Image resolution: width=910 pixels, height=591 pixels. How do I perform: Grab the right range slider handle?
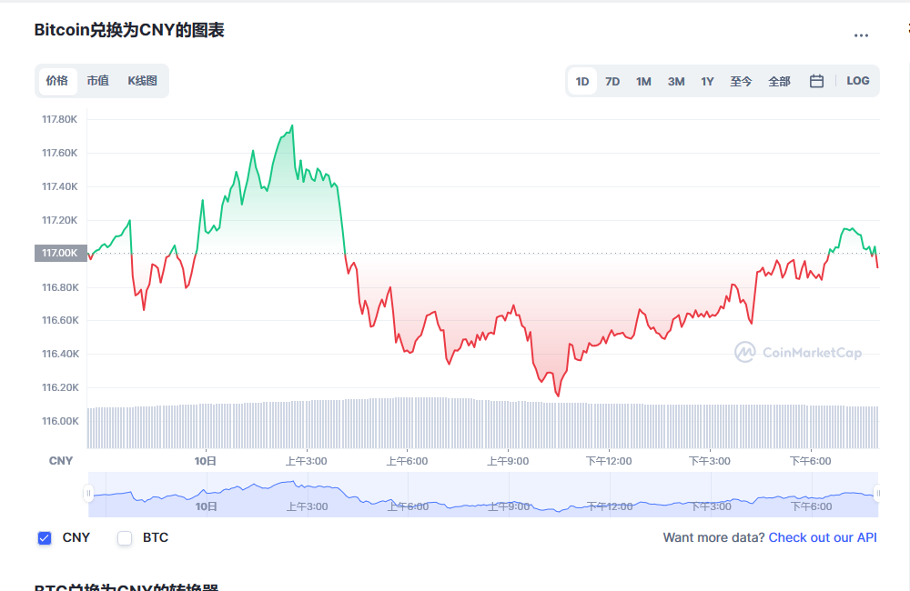[x=877, y=494]
